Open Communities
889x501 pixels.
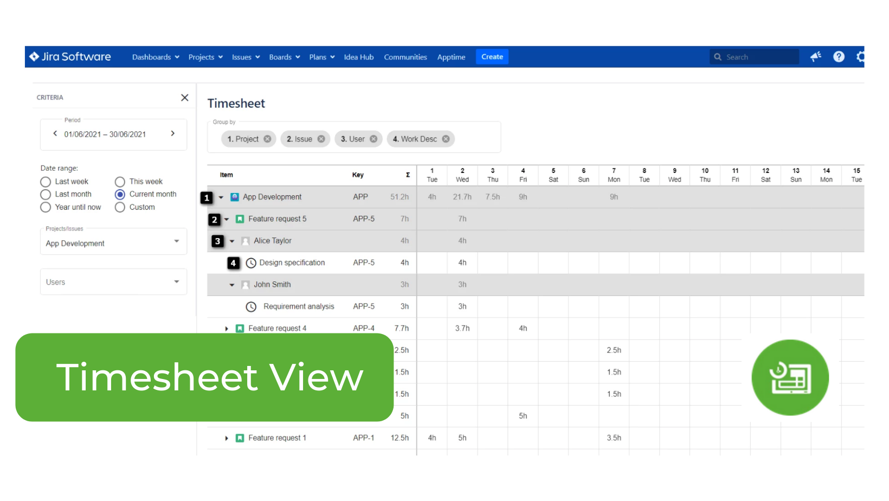click(x=405, y=57)
